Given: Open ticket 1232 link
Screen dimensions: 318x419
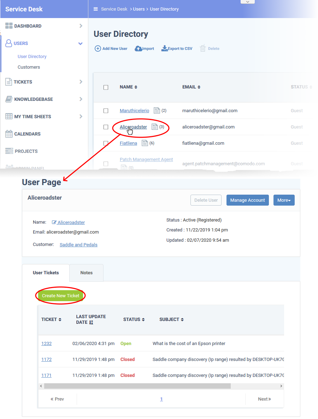Looking at the screenshot, I should coord(46,344).
